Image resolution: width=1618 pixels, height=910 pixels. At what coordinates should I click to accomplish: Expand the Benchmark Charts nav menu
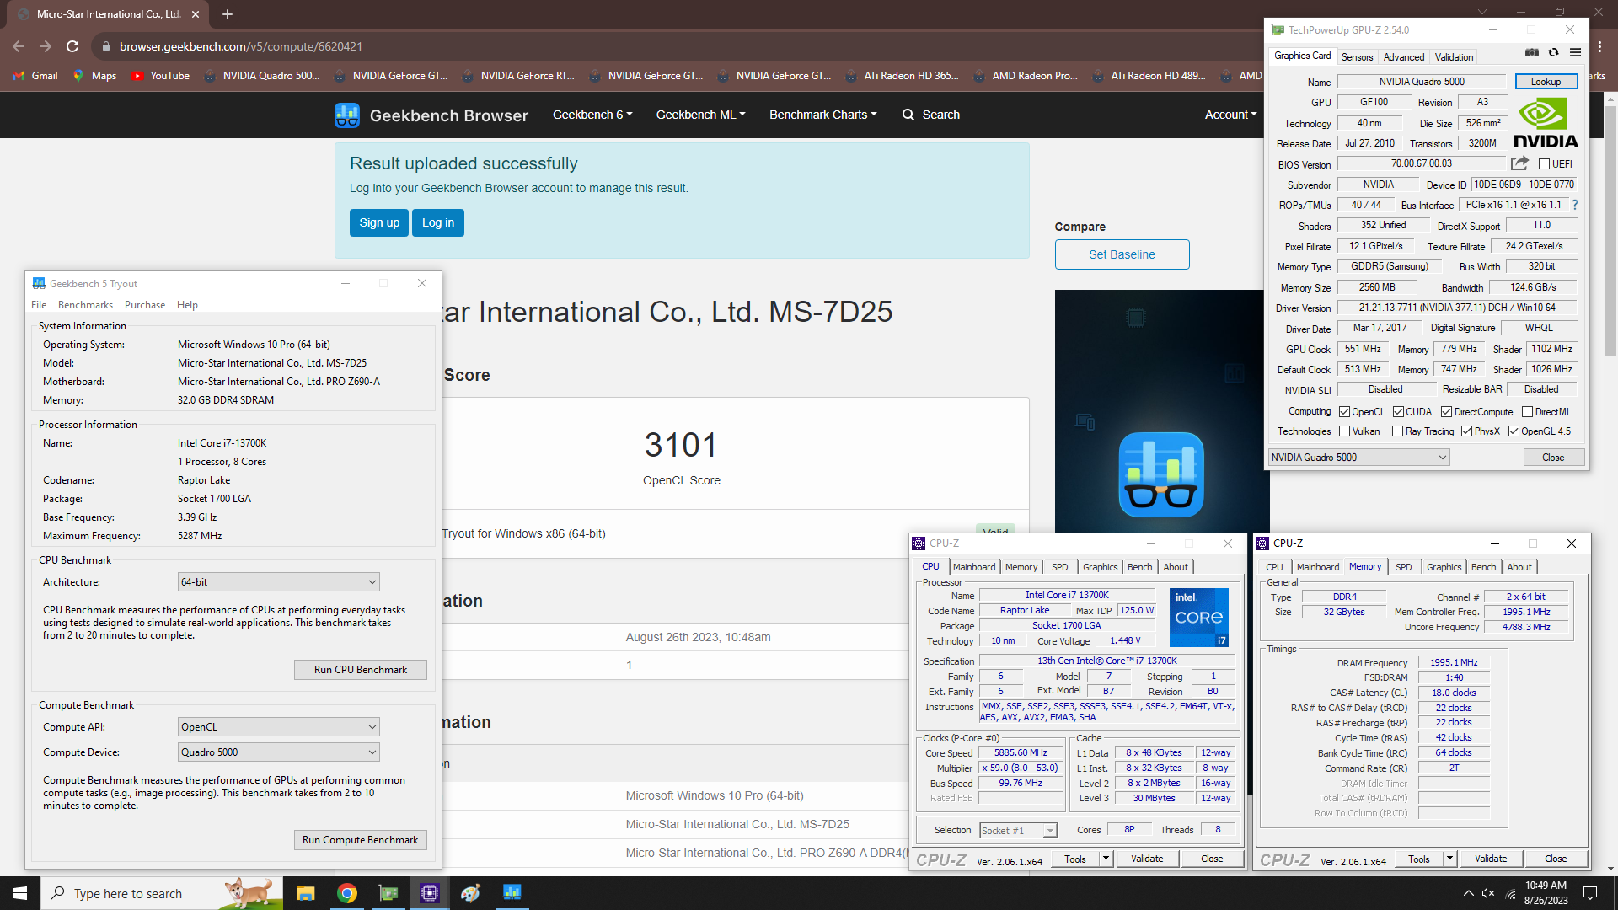point(822,115)
